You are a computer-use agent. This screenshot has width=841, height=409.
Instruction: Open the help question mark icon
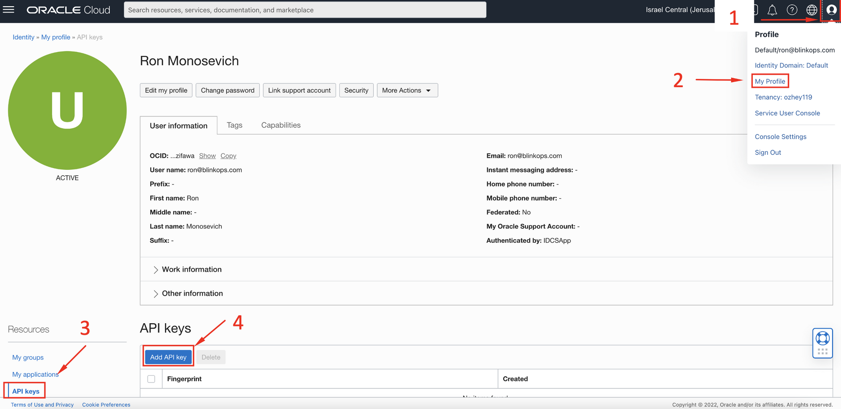[x=792, y=10]
